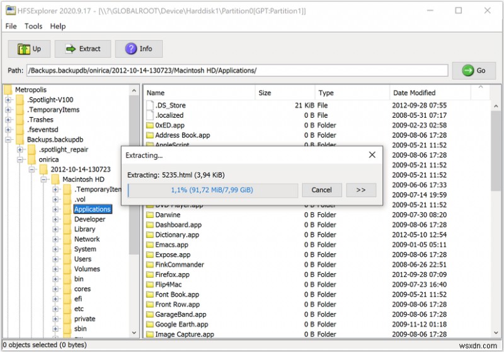Screen dimensions: 504x352
Task: Sort the file list by Name column
Action: click(x=199, y=93)
